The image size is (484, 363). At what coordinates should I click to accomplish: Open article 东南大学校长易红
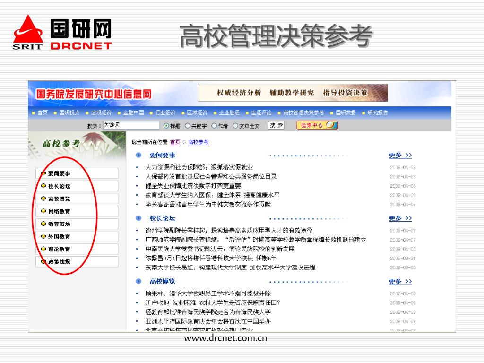click(x=230, y=268)
